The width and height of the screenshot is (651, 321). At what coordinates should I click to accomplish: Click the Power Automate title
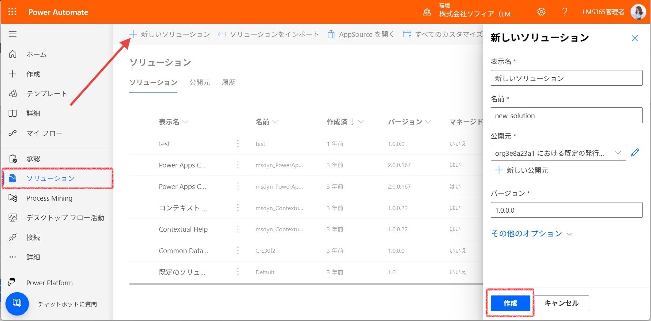58,12
